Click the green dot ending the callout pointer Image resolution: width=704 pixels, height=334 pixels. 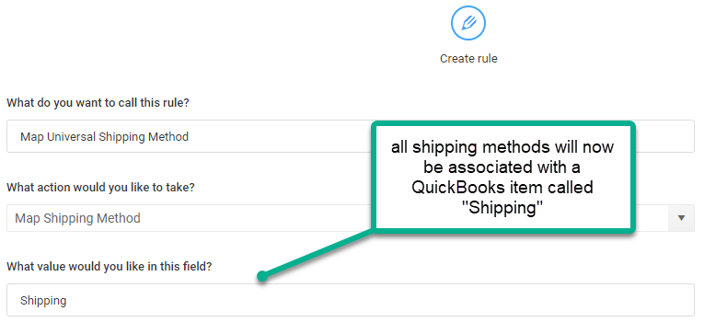[262, 277]
